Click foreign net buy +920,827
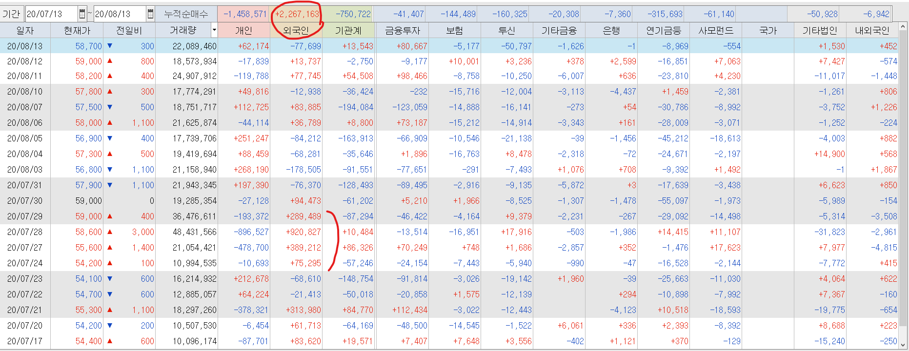909x351 pixels. [x=303, y=232]
